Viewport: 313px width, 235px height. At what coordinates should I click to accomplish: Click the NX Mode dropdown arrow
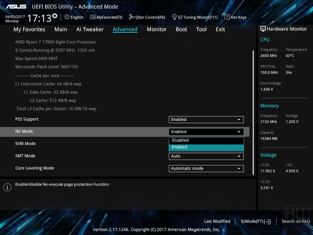point(239,132)
